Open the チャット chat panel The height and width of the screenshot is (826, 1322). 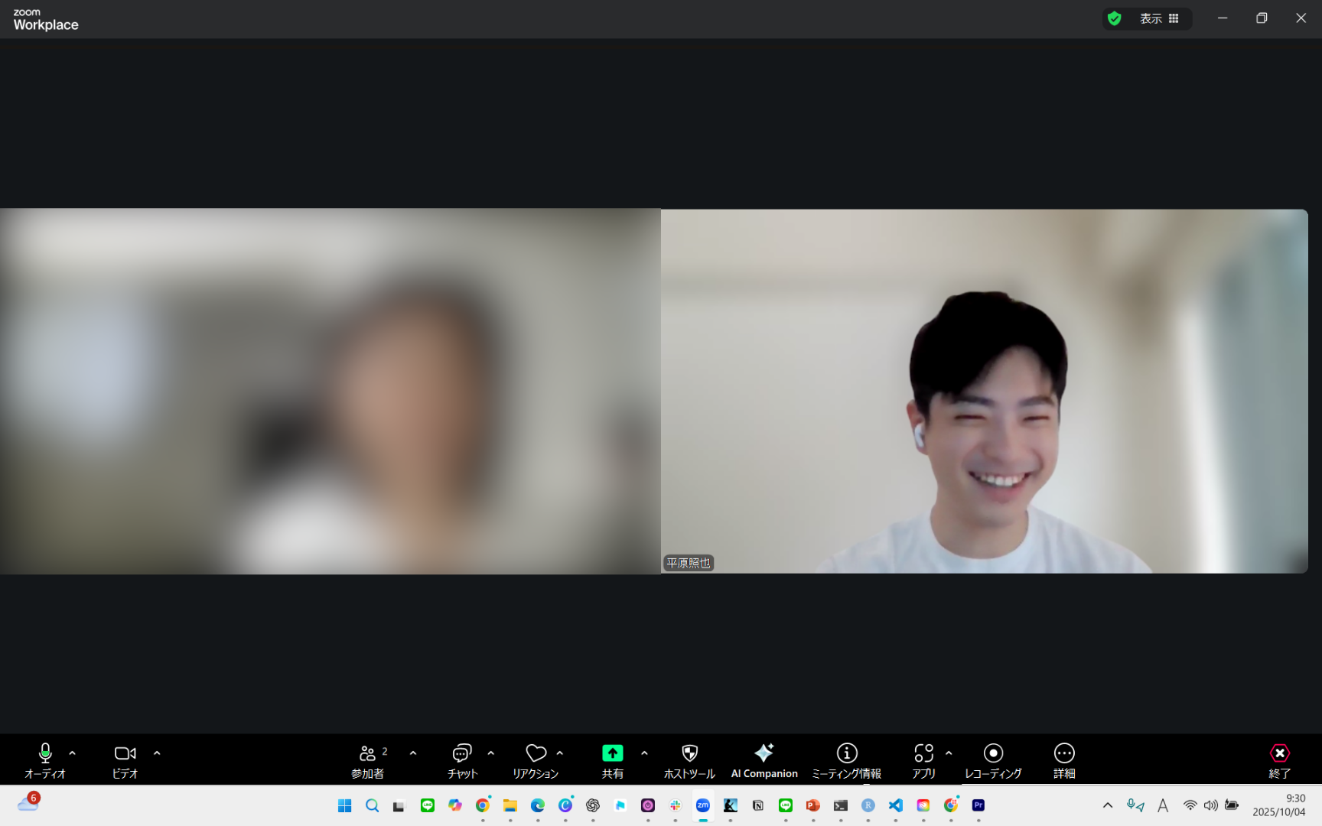462,760
